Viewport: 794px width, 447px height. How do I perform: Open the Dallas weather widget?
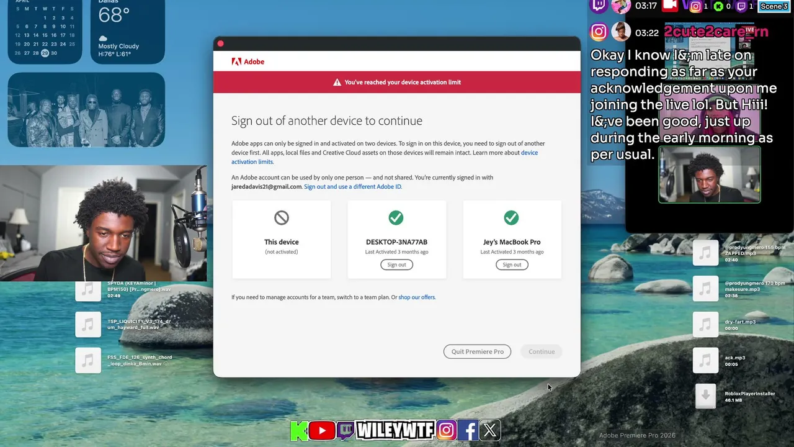point(128,31)
